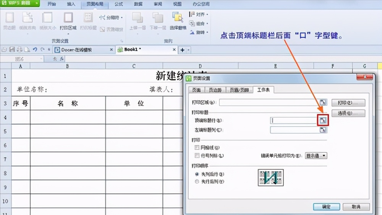Click the open-file icon in quick access toolbar
Image resolution: width=382 pixels, height=215 pixels.
pos(4,50)
